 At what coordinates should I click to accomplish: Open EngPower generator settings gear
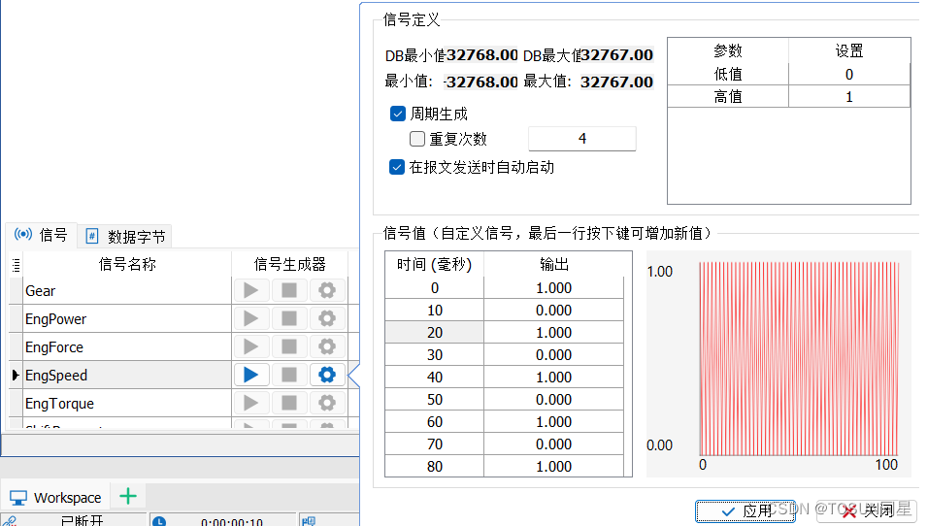point(327,318)
